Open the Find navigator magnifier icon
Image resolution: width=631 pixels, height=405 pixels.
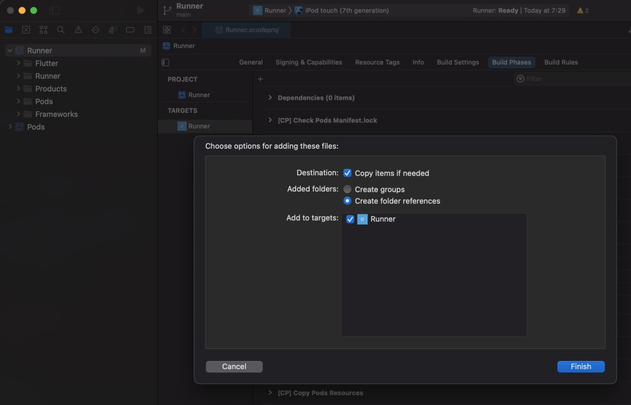61,30
